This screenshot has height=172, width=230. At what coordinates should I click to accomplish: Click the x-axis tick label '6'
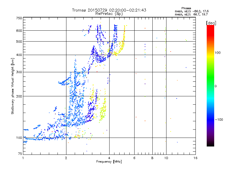click(134, 158)
